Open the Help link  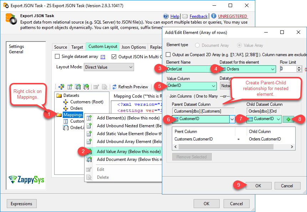[175, 16]
